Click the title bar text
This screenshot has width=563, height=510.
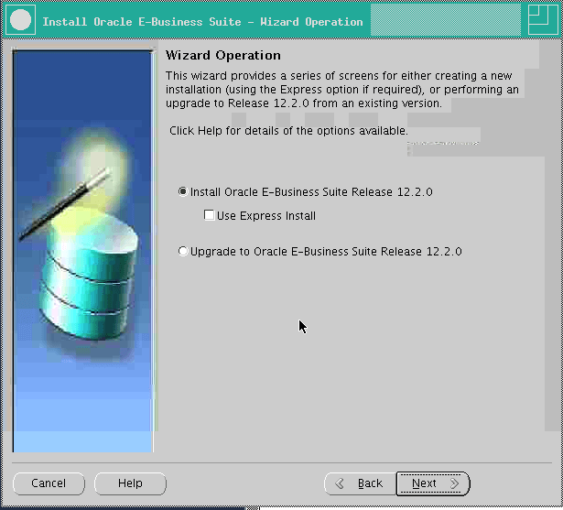pos(202,21)
